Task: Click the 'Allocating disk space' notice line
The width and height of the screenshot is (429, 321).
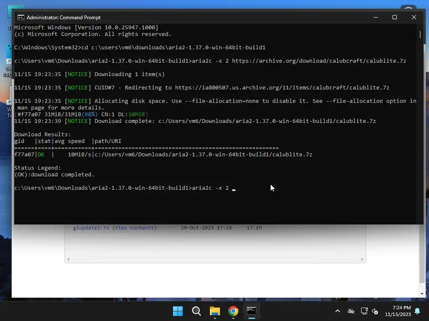Action: click(x=215, y=104)
